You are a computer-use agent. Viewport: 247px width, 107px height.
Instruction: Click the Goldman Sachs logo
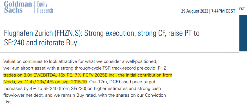18,7
